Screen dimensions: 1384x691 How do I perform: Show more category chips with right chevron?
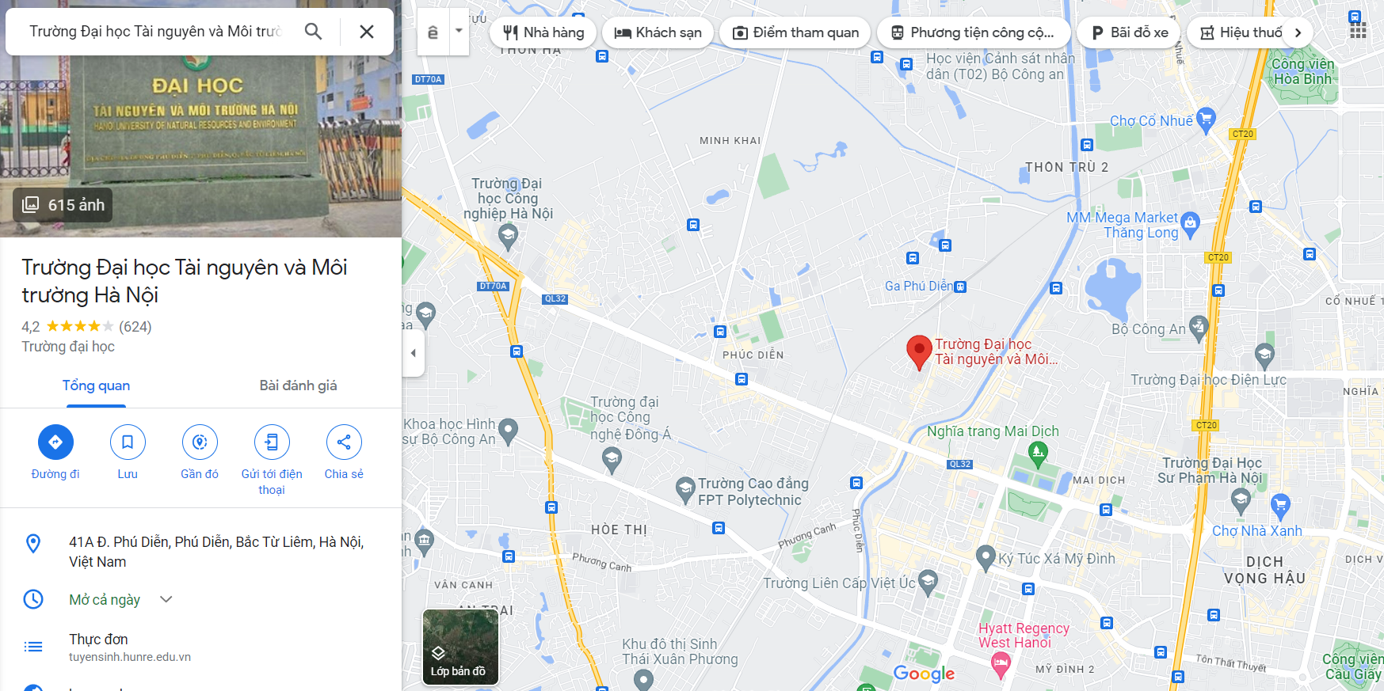click(x=1298, y=32)
